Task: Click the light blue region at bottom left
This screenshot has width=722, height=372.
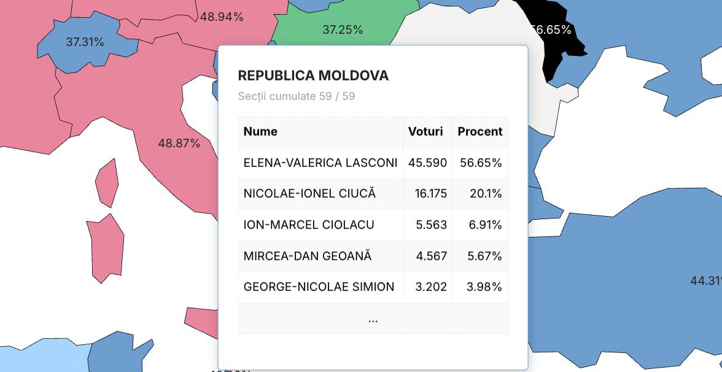Action: click(44, 357)
